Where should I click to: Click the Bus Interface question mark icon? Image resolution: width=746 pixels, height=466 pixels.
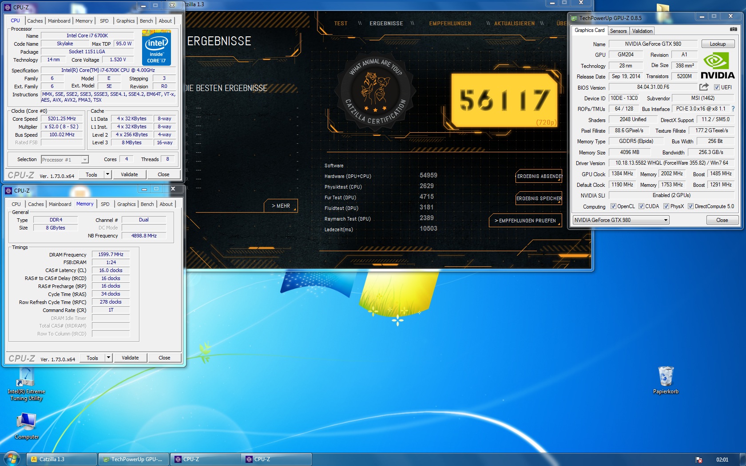click(x=733, y=109)
